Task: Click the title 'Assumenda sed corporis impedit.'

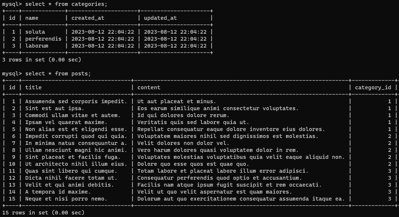Action: coord(76,101)
